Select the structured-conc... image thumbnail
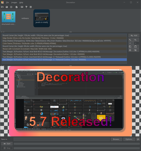 [9, 18]
